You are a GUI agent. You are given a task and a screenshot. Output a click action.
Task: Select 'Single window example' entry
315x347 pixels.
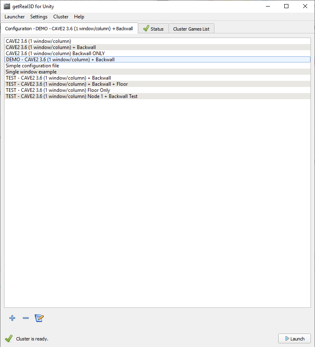click(157, 72)
